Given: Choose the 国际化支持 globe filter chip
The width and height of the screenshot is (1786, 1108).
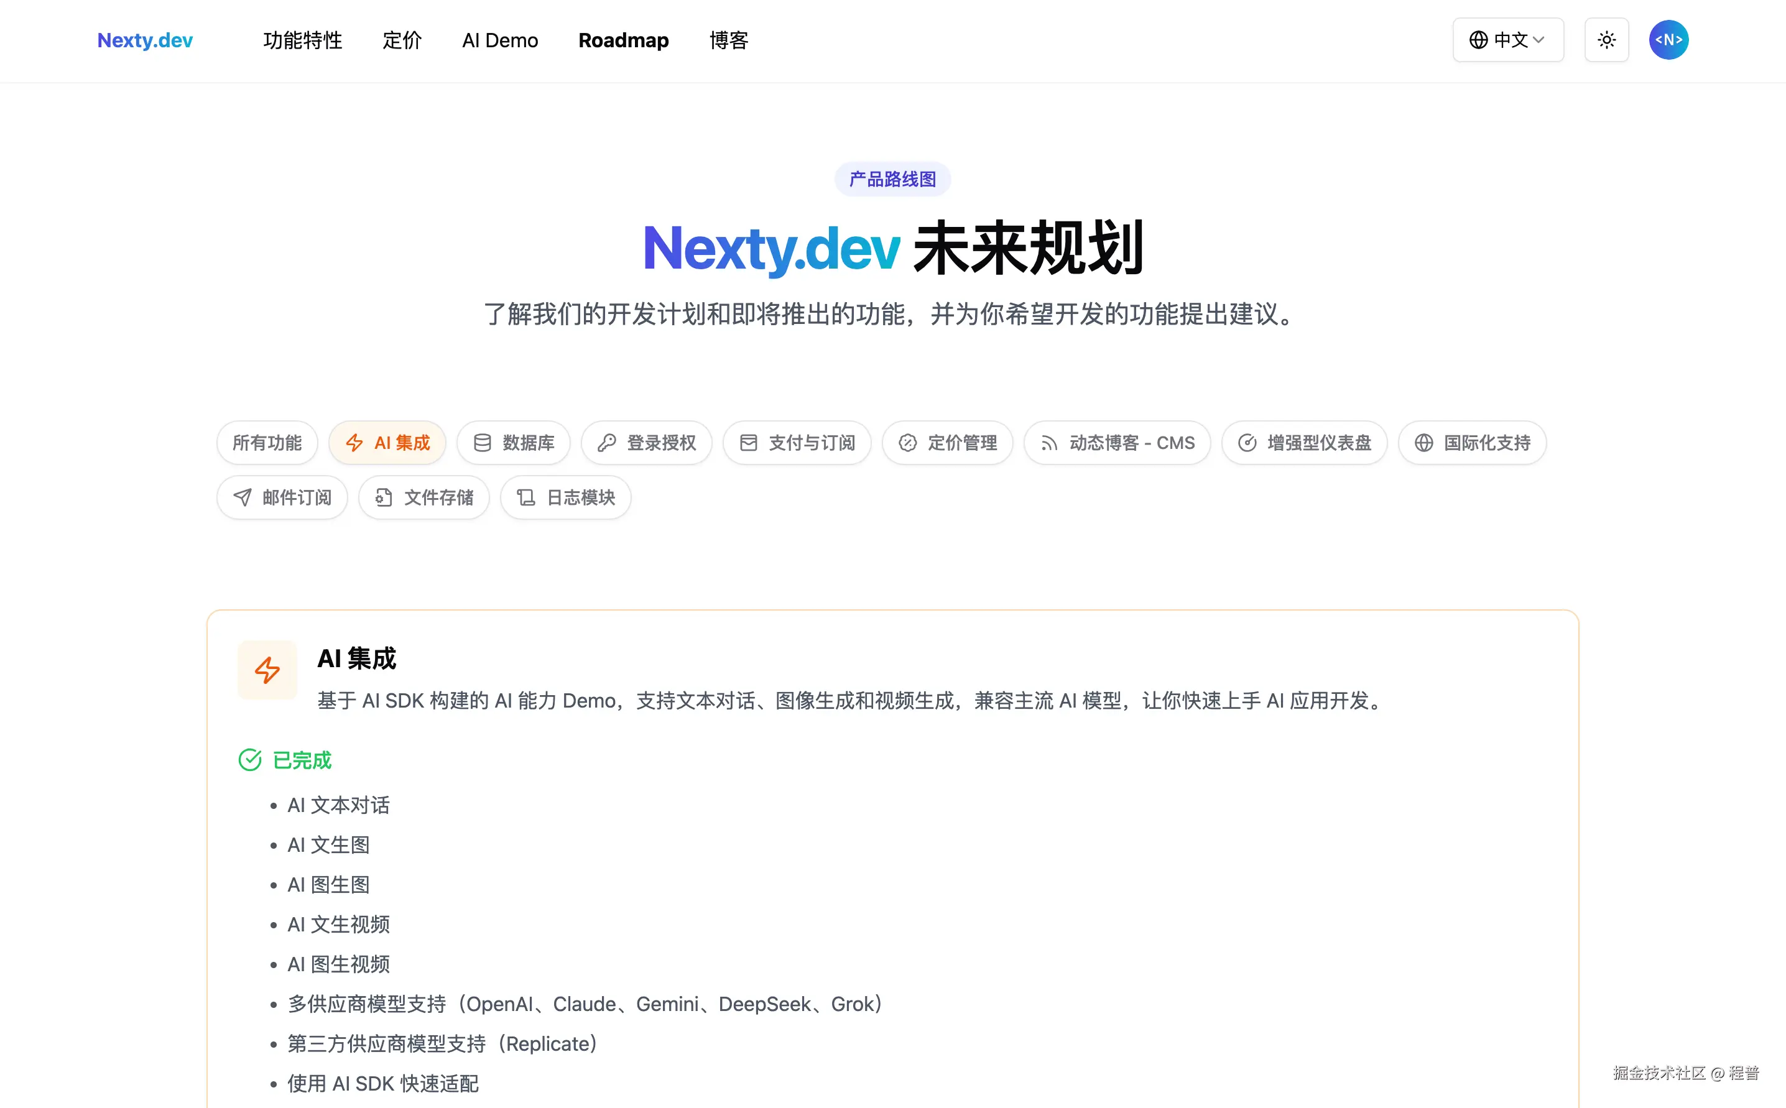Looking at the screenshot, I should [x=1471, y=443].
